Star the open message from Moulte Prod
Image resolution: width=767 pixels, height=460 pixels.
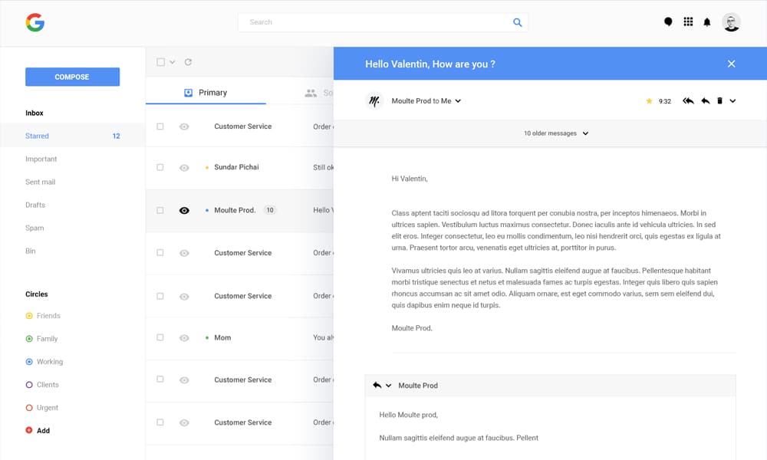pos(649,100)
